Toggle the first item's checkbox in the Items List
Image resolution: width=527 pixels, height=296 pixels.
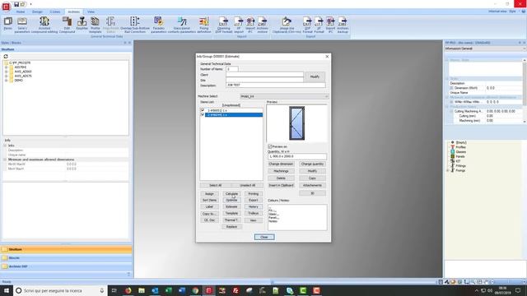tap(203, 110)
